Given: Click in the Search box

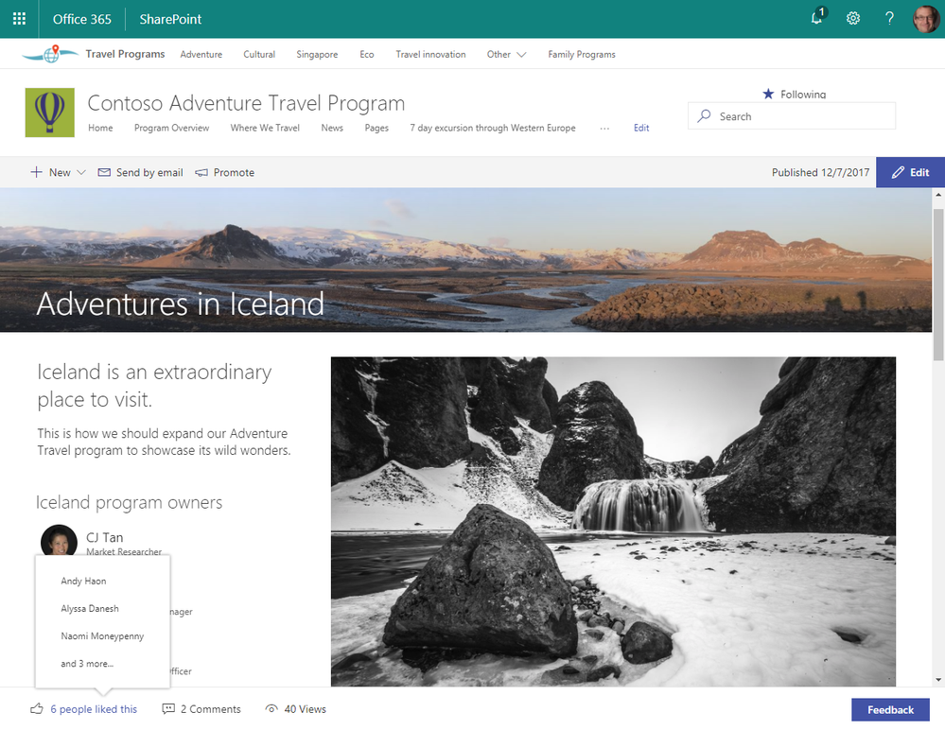Looking at the screenshot, I should [792, 116].
